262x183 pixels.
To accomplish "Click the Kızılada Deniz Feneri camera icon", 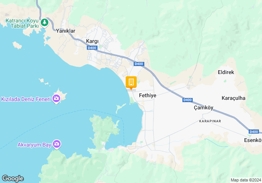I will pos(56,99).
